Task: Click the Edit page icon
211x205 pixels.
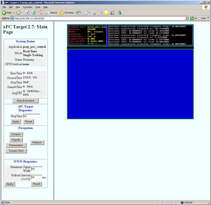Action: pos(100,13)
